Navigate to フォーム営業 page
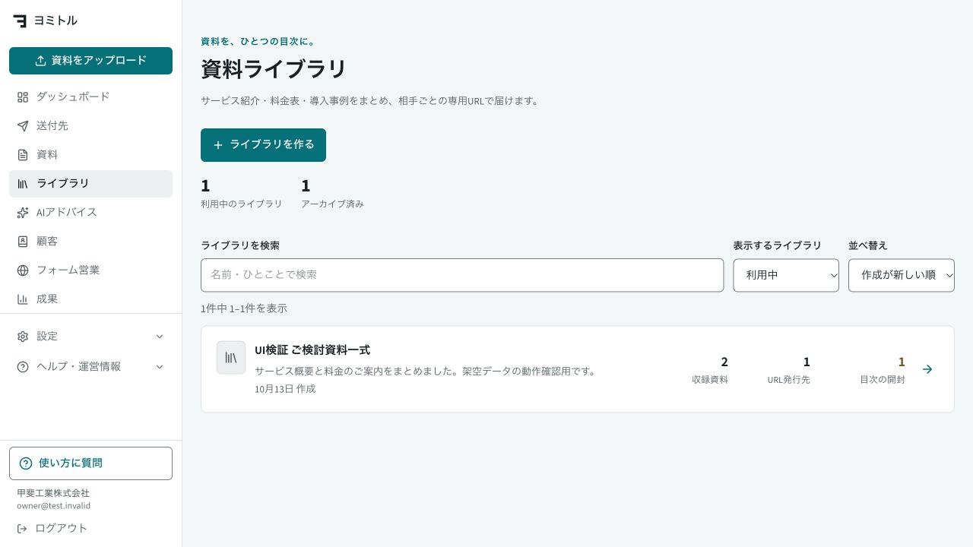 (91, 270)
